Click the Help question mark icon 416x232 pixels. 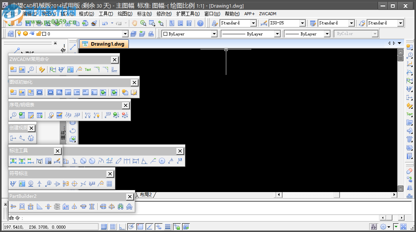[200, 23]
